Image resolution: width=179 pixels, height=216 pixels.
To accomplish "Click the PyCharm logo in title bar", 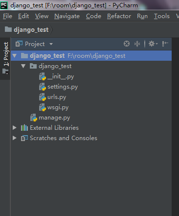I will (x=4, y=5).
